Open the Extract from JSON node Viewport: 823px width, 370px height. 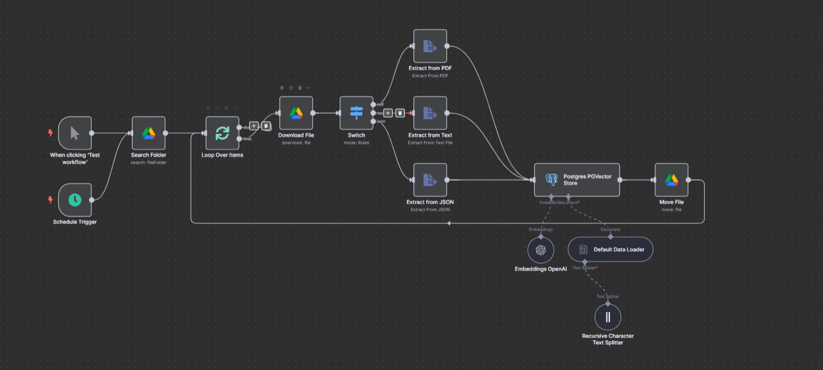430,180
